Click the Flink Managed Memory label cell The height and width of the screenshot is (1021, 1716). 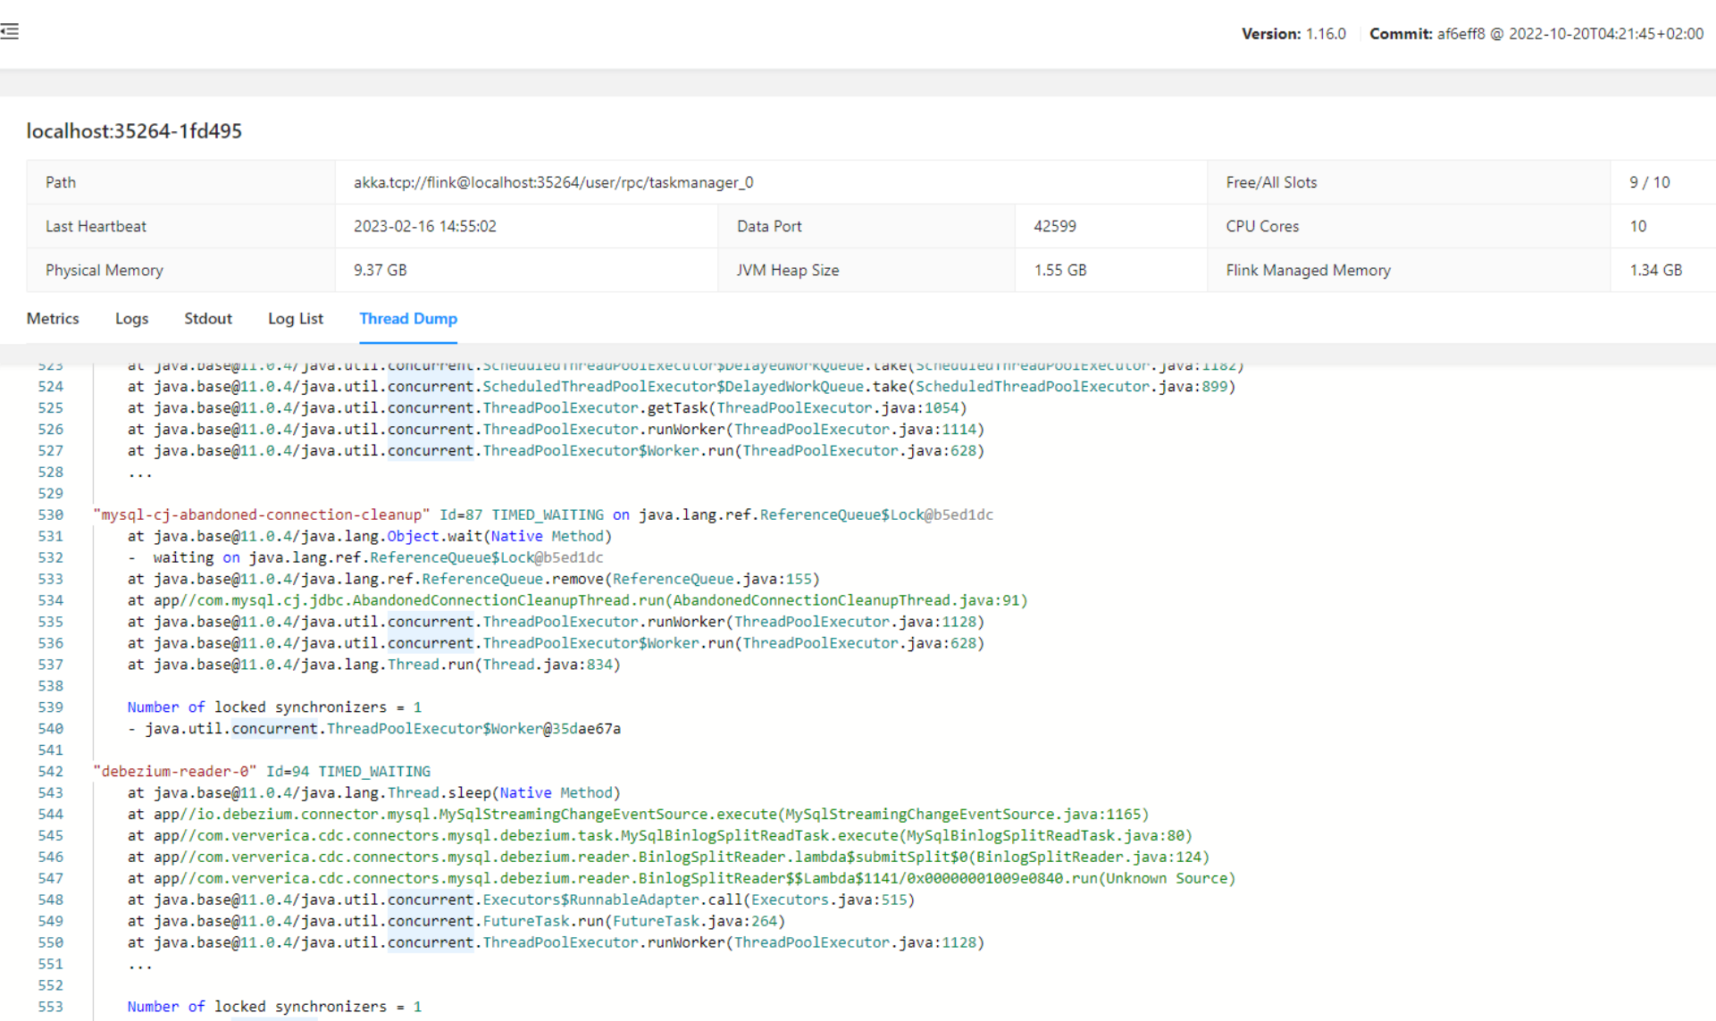1409,270
